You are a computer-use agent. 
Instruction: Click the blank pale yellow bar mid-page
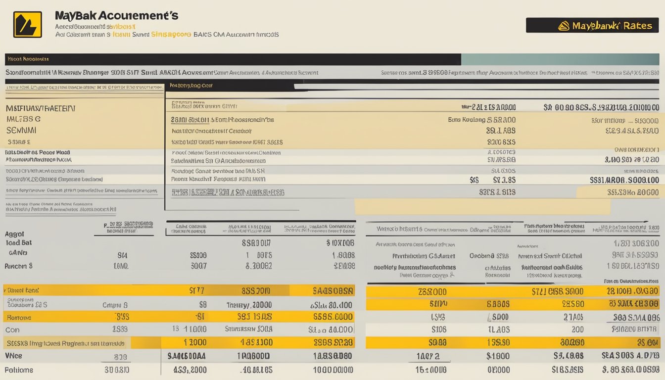[x=482, y=207]
